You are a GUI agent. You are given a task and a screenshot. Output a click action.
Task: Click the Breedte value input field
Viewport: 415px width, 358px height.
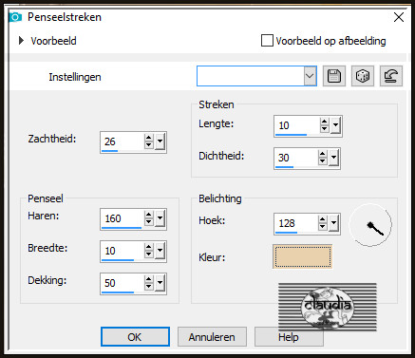coord(123,251)
